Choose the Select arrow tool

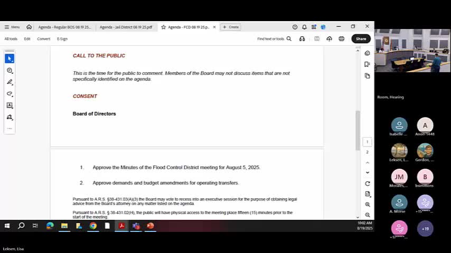coord(10,59)
